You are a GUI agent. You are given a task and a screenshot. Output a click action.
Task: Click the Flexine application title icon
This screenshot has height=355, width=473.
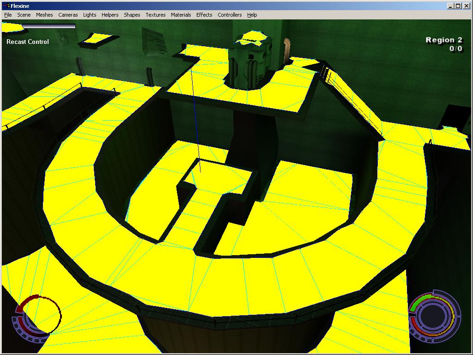click(x=6, y=6)
